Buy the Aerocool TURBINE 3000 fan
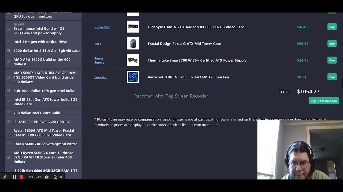Screen dimensions: 343x192 pos(332,77)
